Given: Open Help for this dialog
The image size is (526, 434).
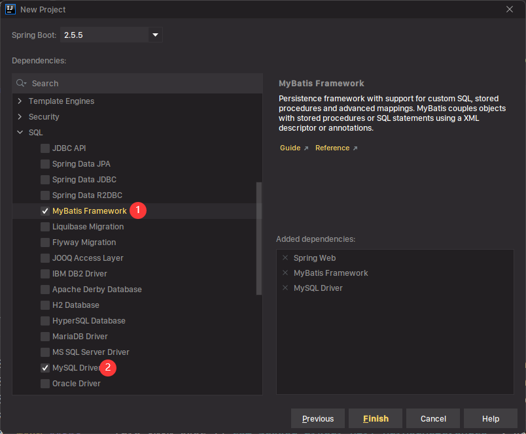Looking at the screenshot, I should click(x=491, y=418).
